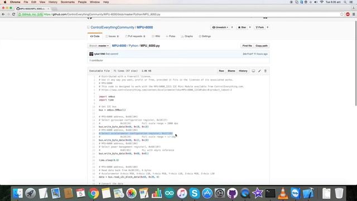
Task: Select the Code tab
Action: [x=95, y=36]
